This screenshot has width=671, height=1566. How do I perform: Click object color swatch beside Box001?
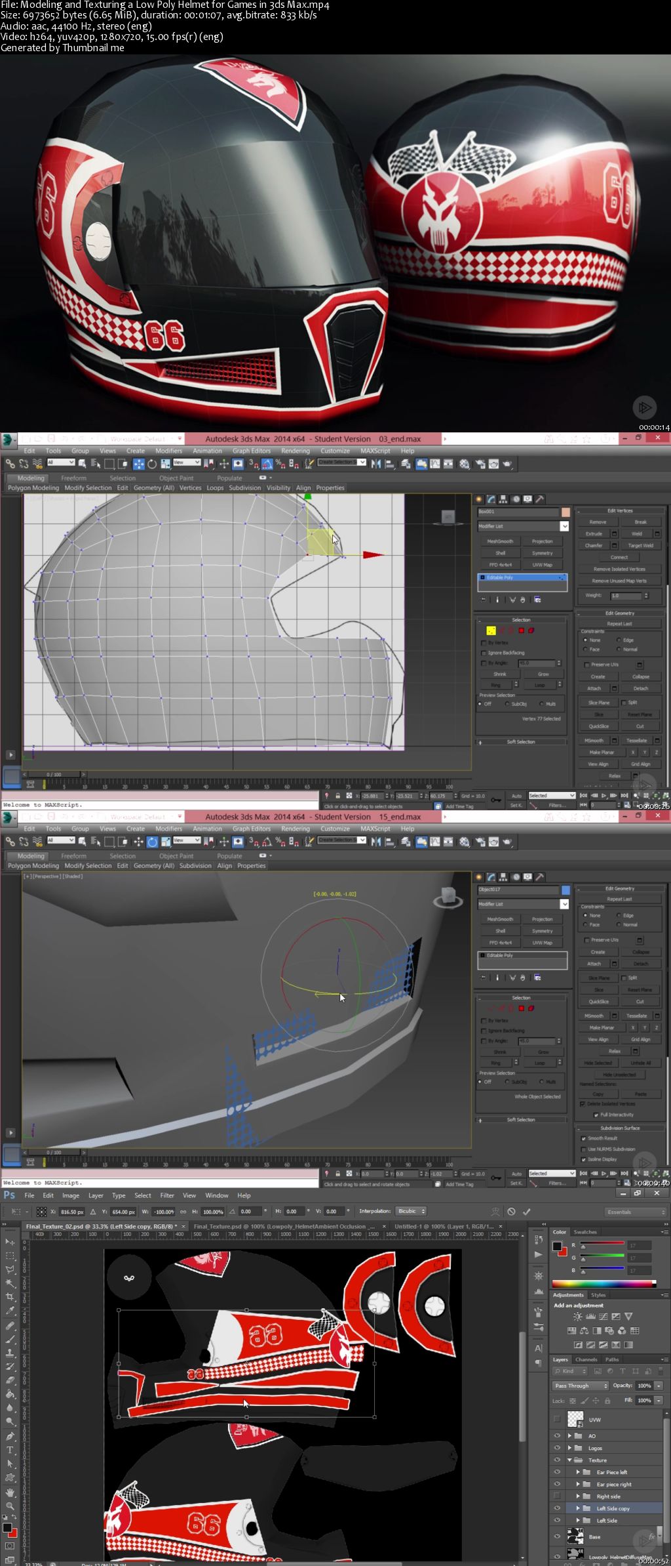(565, 512)
